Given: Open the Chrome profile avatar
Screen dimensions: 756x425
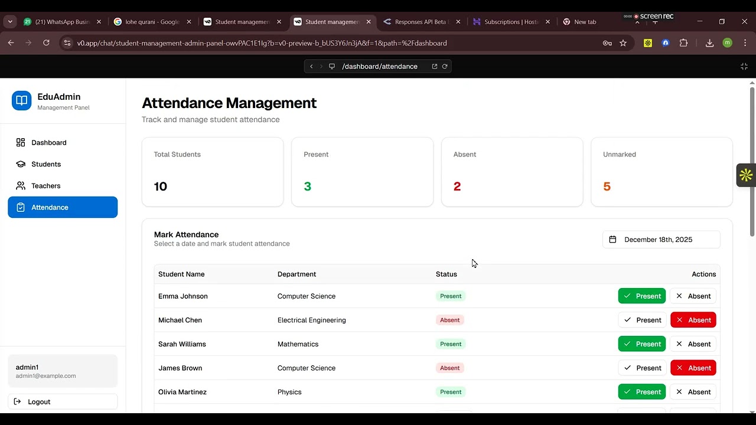Looking at the screenshot, I should coord(727,43).
